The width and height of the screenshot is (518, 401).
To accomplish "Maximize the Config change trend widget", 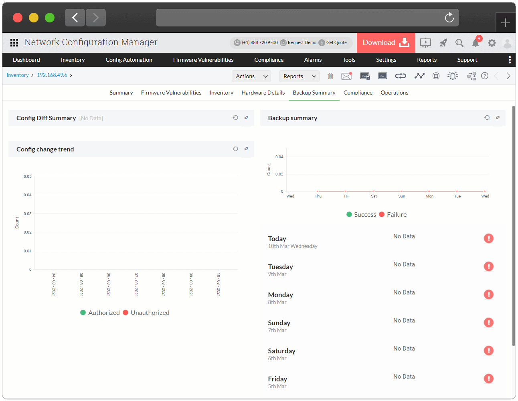I will point(247,149).
